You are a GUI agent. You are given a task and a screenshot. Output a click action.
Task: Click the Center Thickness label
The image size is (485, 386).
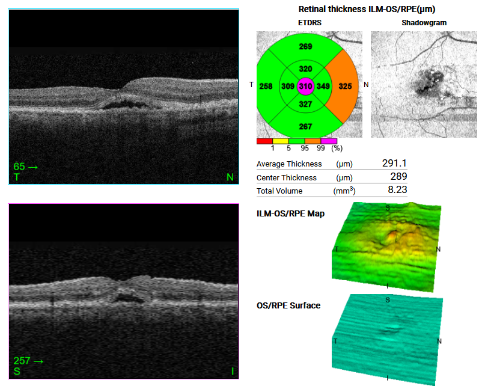pyautogui.click(x=287, y=178)
